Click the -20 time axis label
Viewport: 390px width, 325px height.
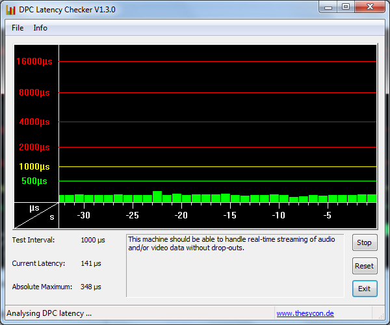181,215
